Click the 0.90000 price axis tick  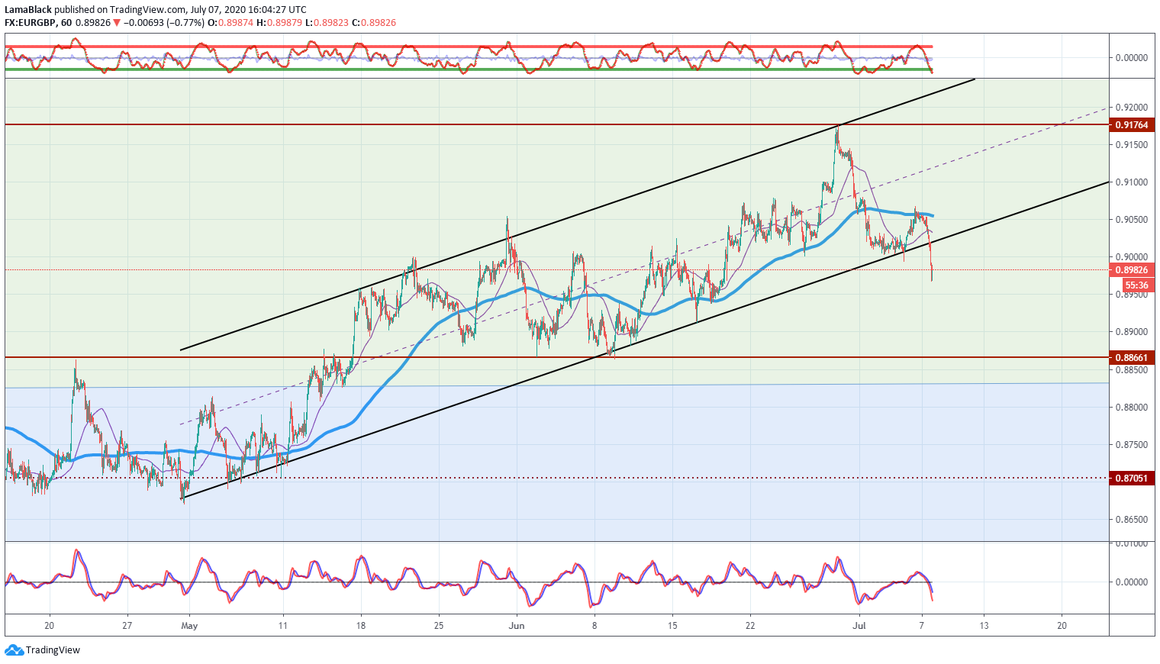click(x=1132, y=257)
